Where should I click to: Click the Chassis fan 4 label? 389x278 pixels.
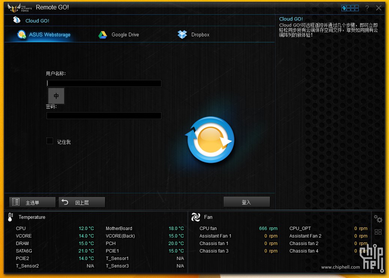point(304,251)
